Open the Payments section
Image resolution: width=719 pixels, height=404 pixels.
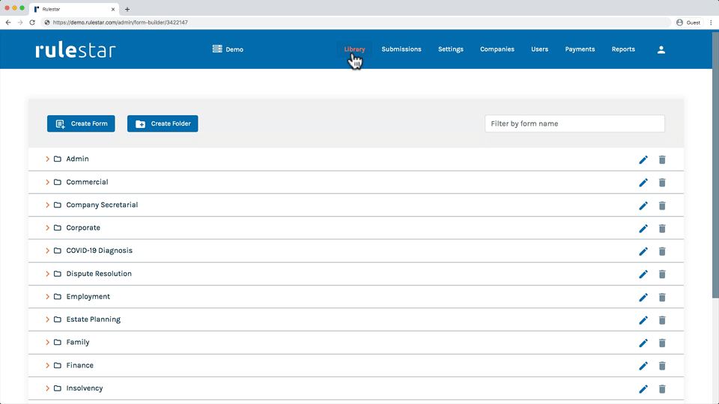tap(580, 49)
